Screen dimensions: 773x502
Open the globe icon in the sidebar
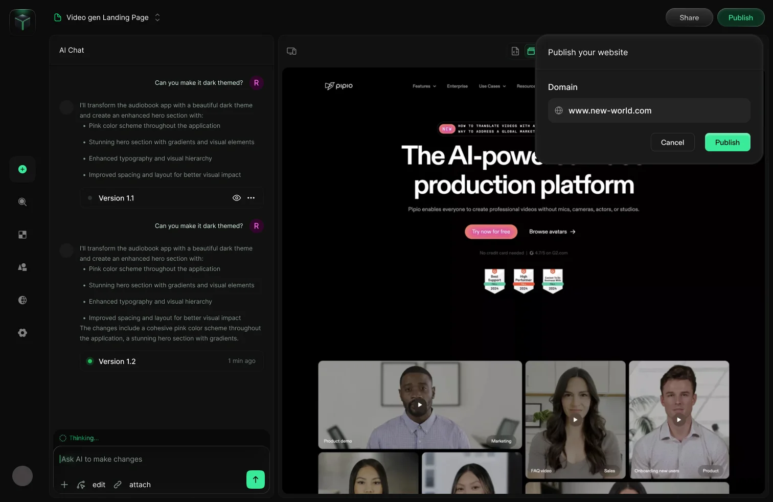(x=22, y=300)
